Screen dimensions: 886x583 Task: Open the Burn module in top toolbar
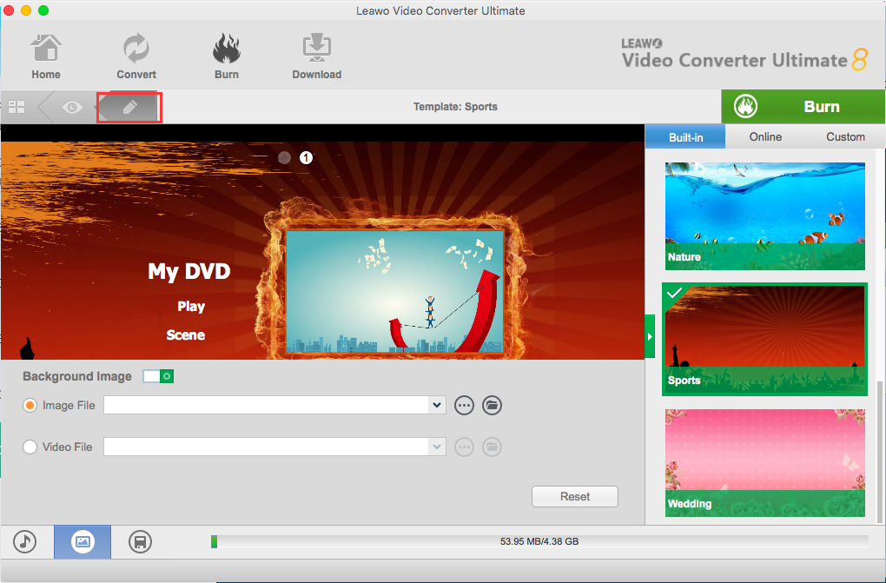(227, 56)
